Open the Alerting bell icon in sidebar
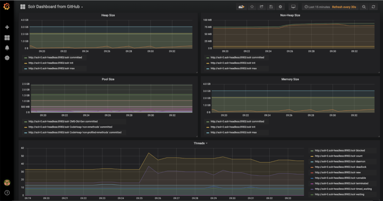This screenshot has height=201, width=383. point(7,48)
